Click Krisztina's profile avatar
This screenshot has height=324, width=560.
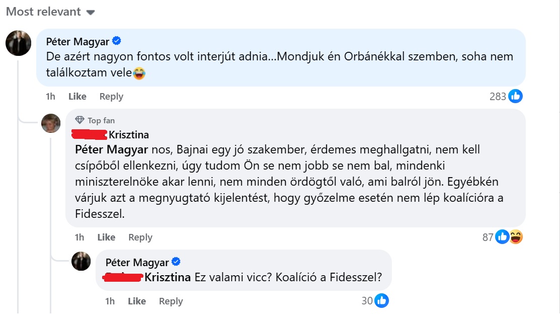[51, 123]
